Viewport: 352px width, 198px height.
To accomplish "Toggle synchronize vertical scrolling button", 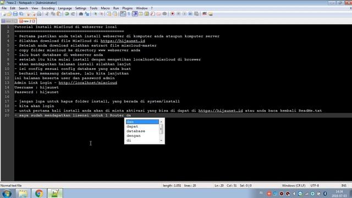I will 109,14.
